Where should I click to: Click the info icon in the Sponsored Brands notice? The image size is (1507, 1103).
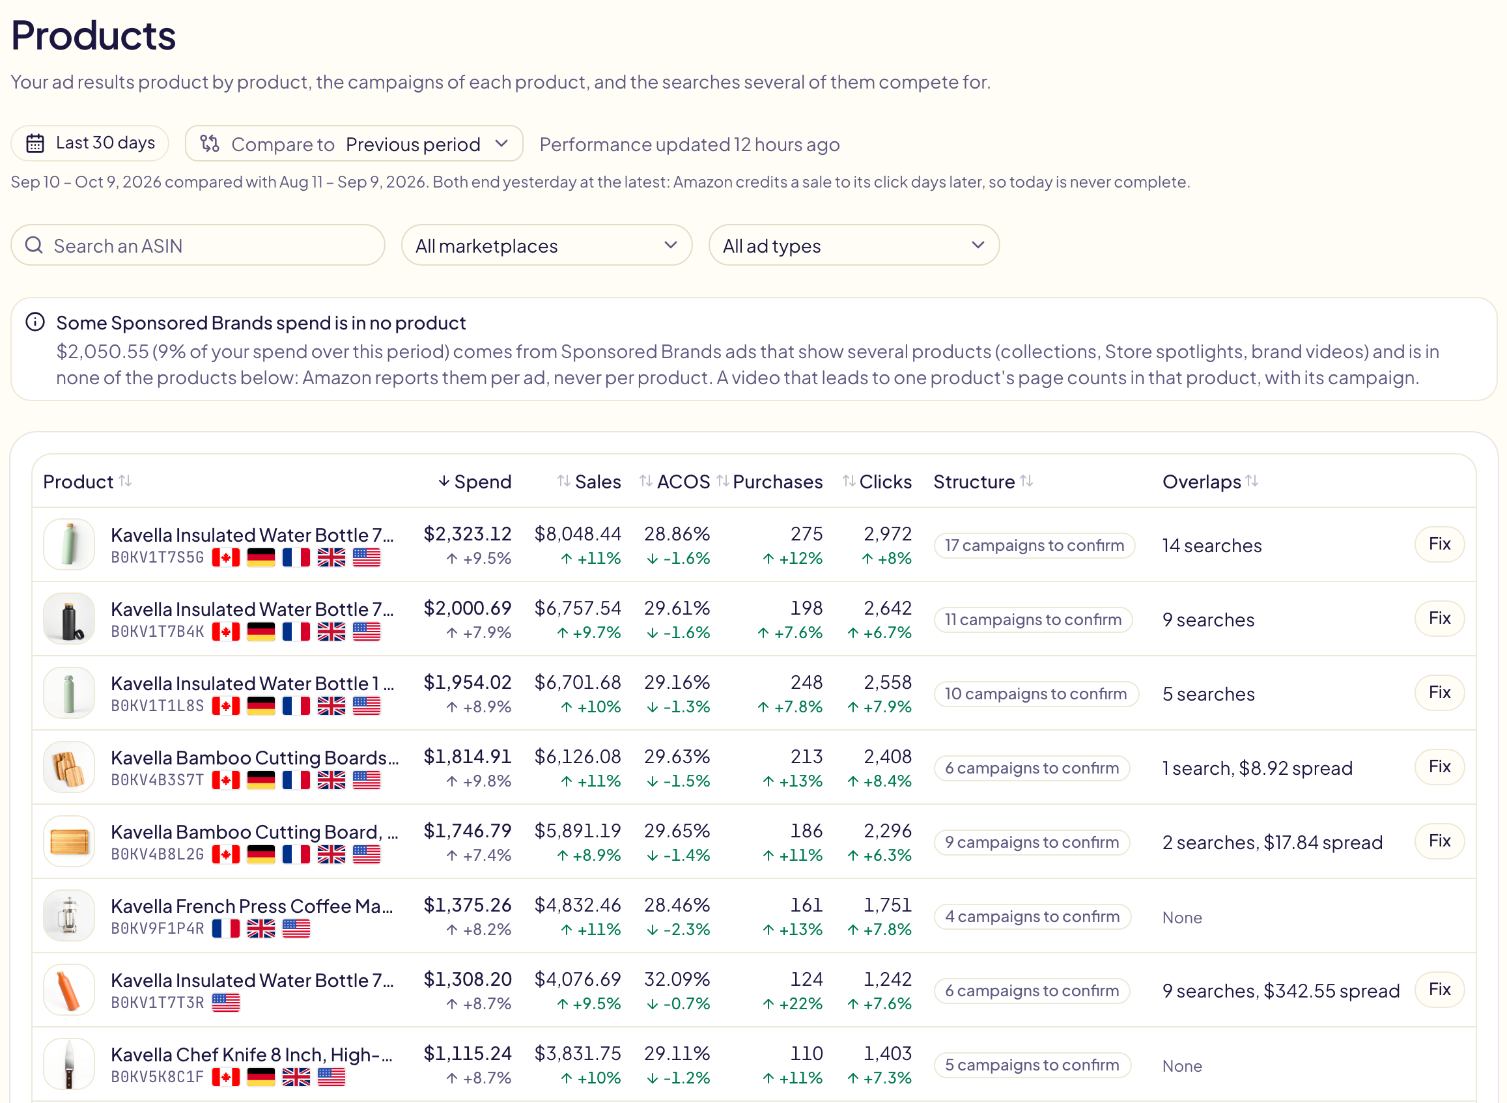(35, 322)
